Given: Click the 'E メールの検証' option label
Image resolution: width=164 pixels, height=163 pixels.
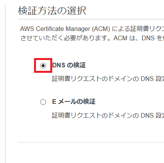Looking at the screenshot, I should (x=73, y=101).
